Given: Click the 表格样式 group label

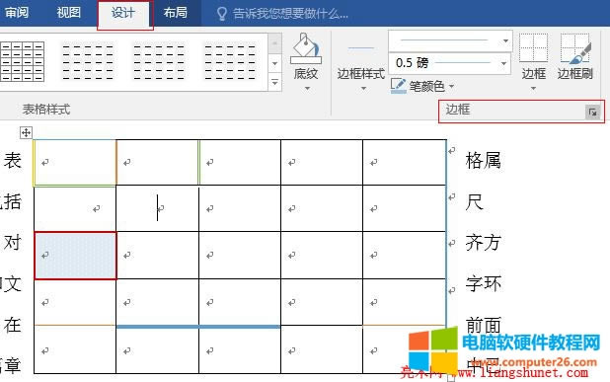Looking at the screenshot, I should coord(46,110).
